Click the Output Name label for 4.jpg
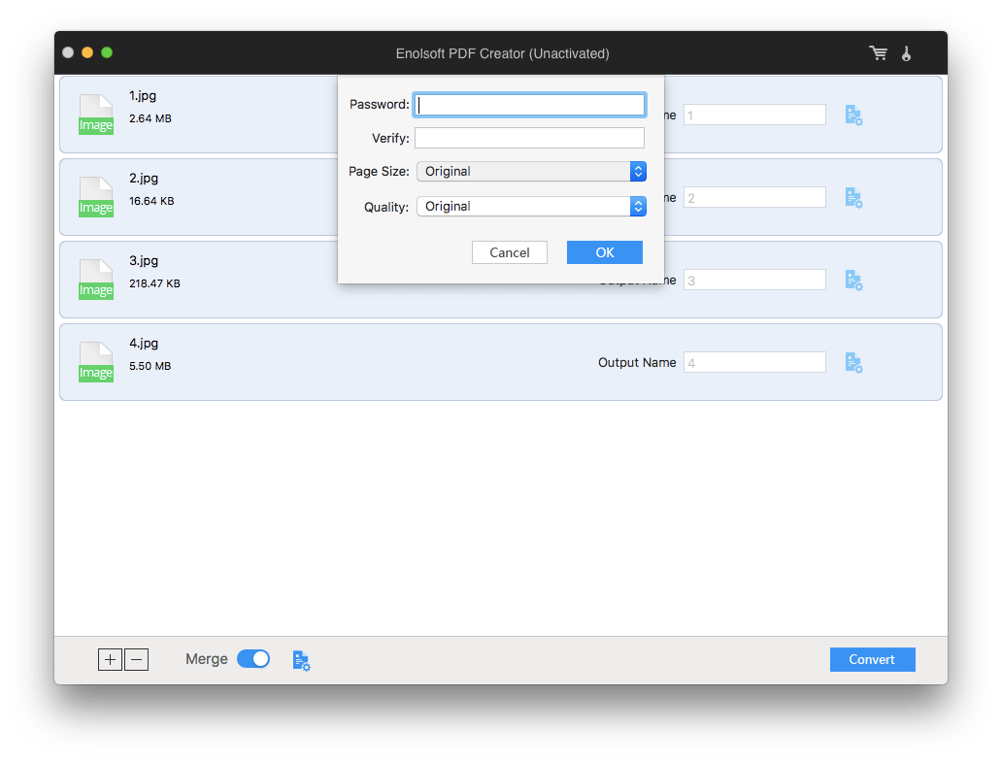 coord(637,363)
